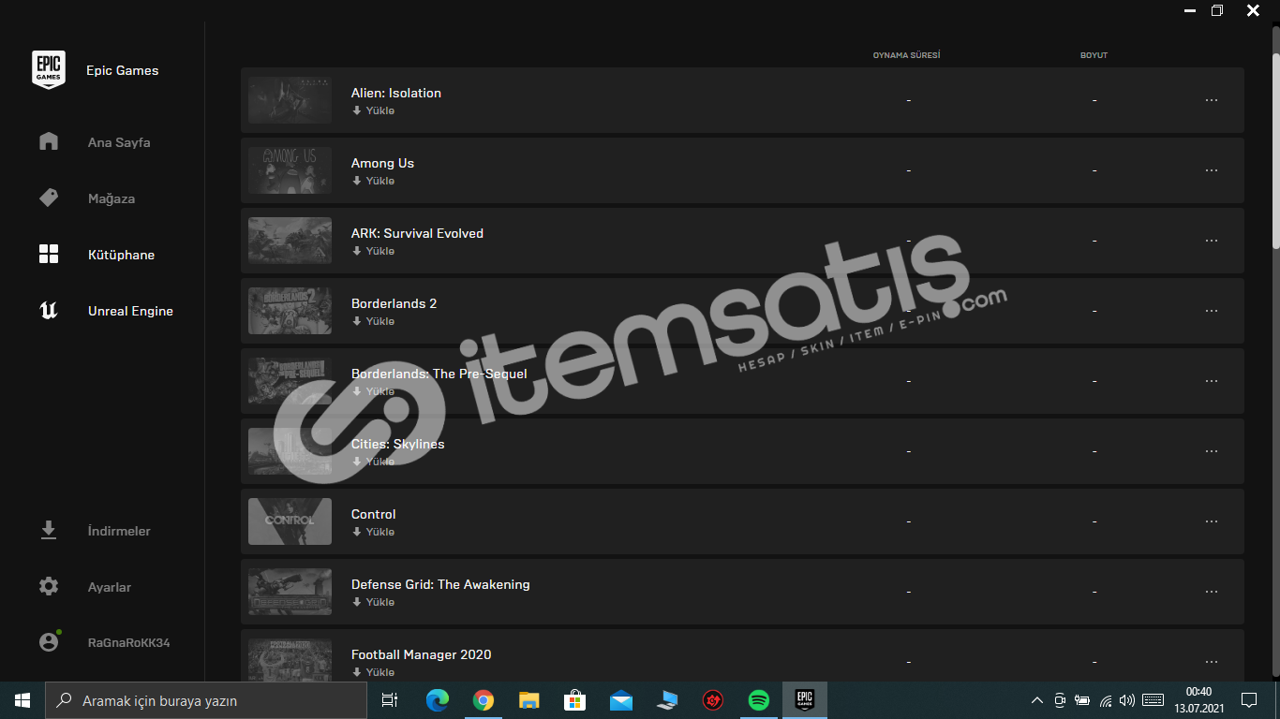The image size is (1280, 719).
Task: Open Spotify from the taskbar
Action: click(x=759, y=700)
